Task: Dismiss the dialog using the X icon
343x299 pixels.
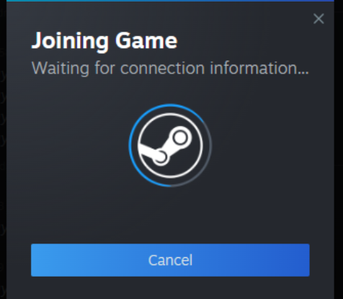Action: 318,19
